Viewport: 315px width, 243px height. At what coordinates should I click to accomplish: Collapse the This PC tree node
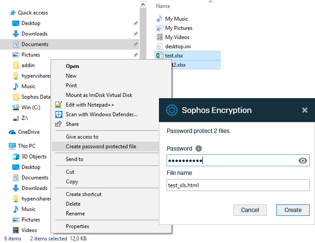tap(5, 146)
